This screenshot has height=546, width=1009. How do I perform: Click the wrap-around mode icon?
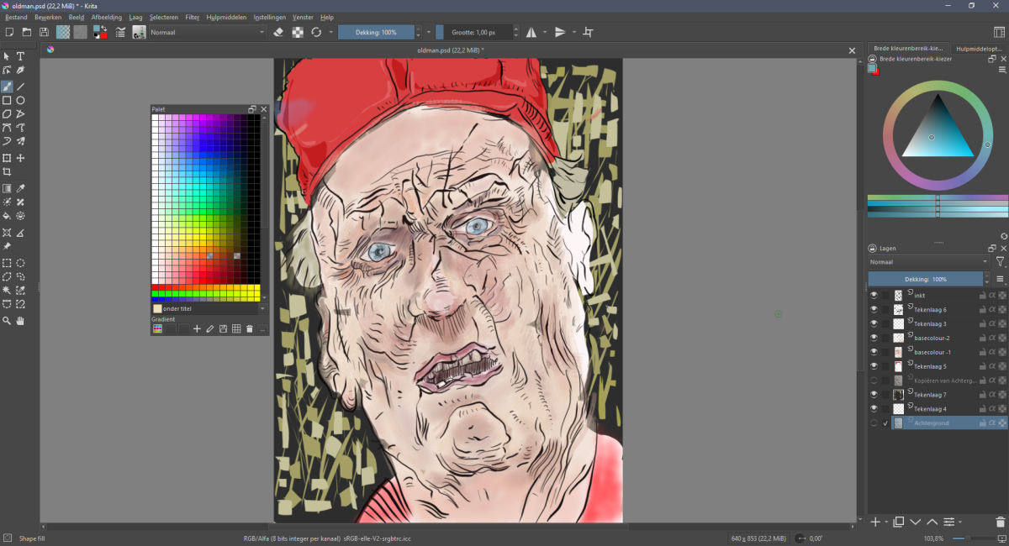pyautogui.click(x=588, y=32)
